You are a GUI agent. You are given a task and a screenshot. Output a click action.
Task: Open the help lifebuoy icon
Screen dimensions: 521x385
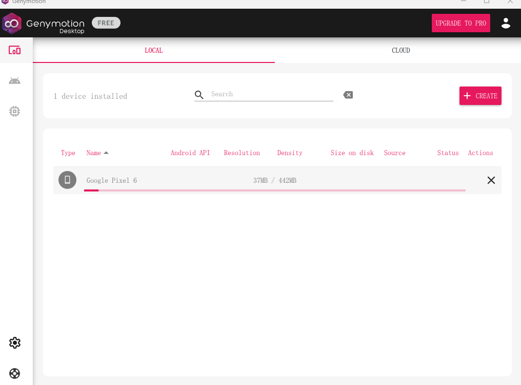pyautogui.click(x=15, y=373)
